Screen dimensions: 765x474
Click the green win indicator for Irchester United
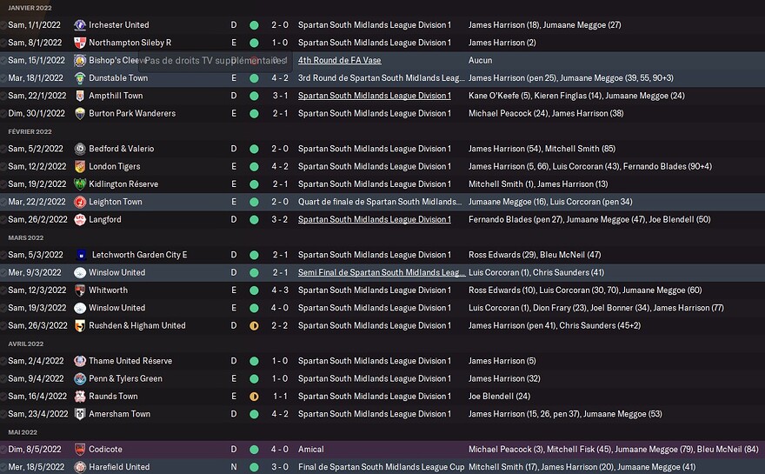click(254, 25)
